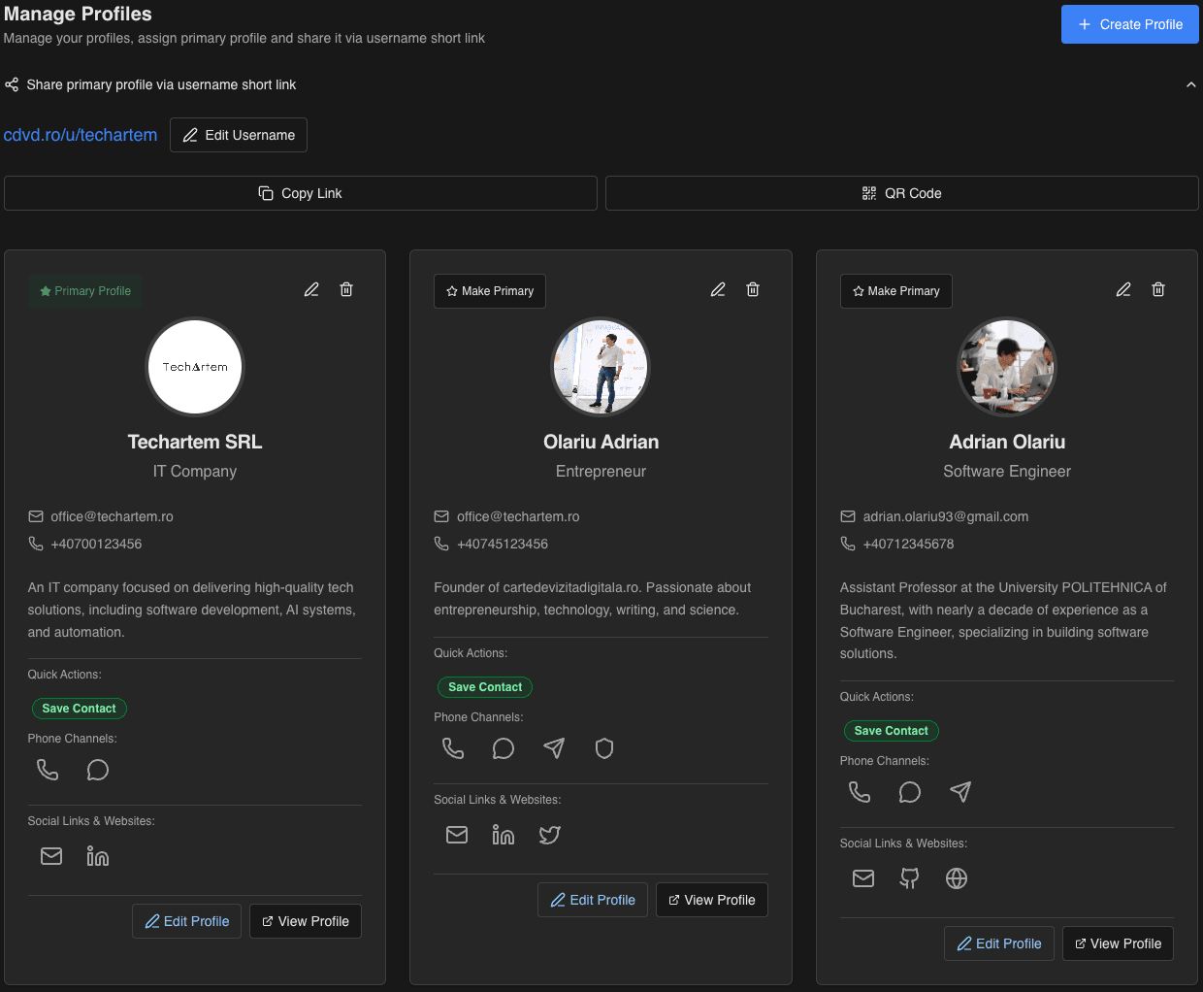This screenshot has width=1203, height=992.
Task: Collapse the share primary profile section
Action: point(1190,85)
